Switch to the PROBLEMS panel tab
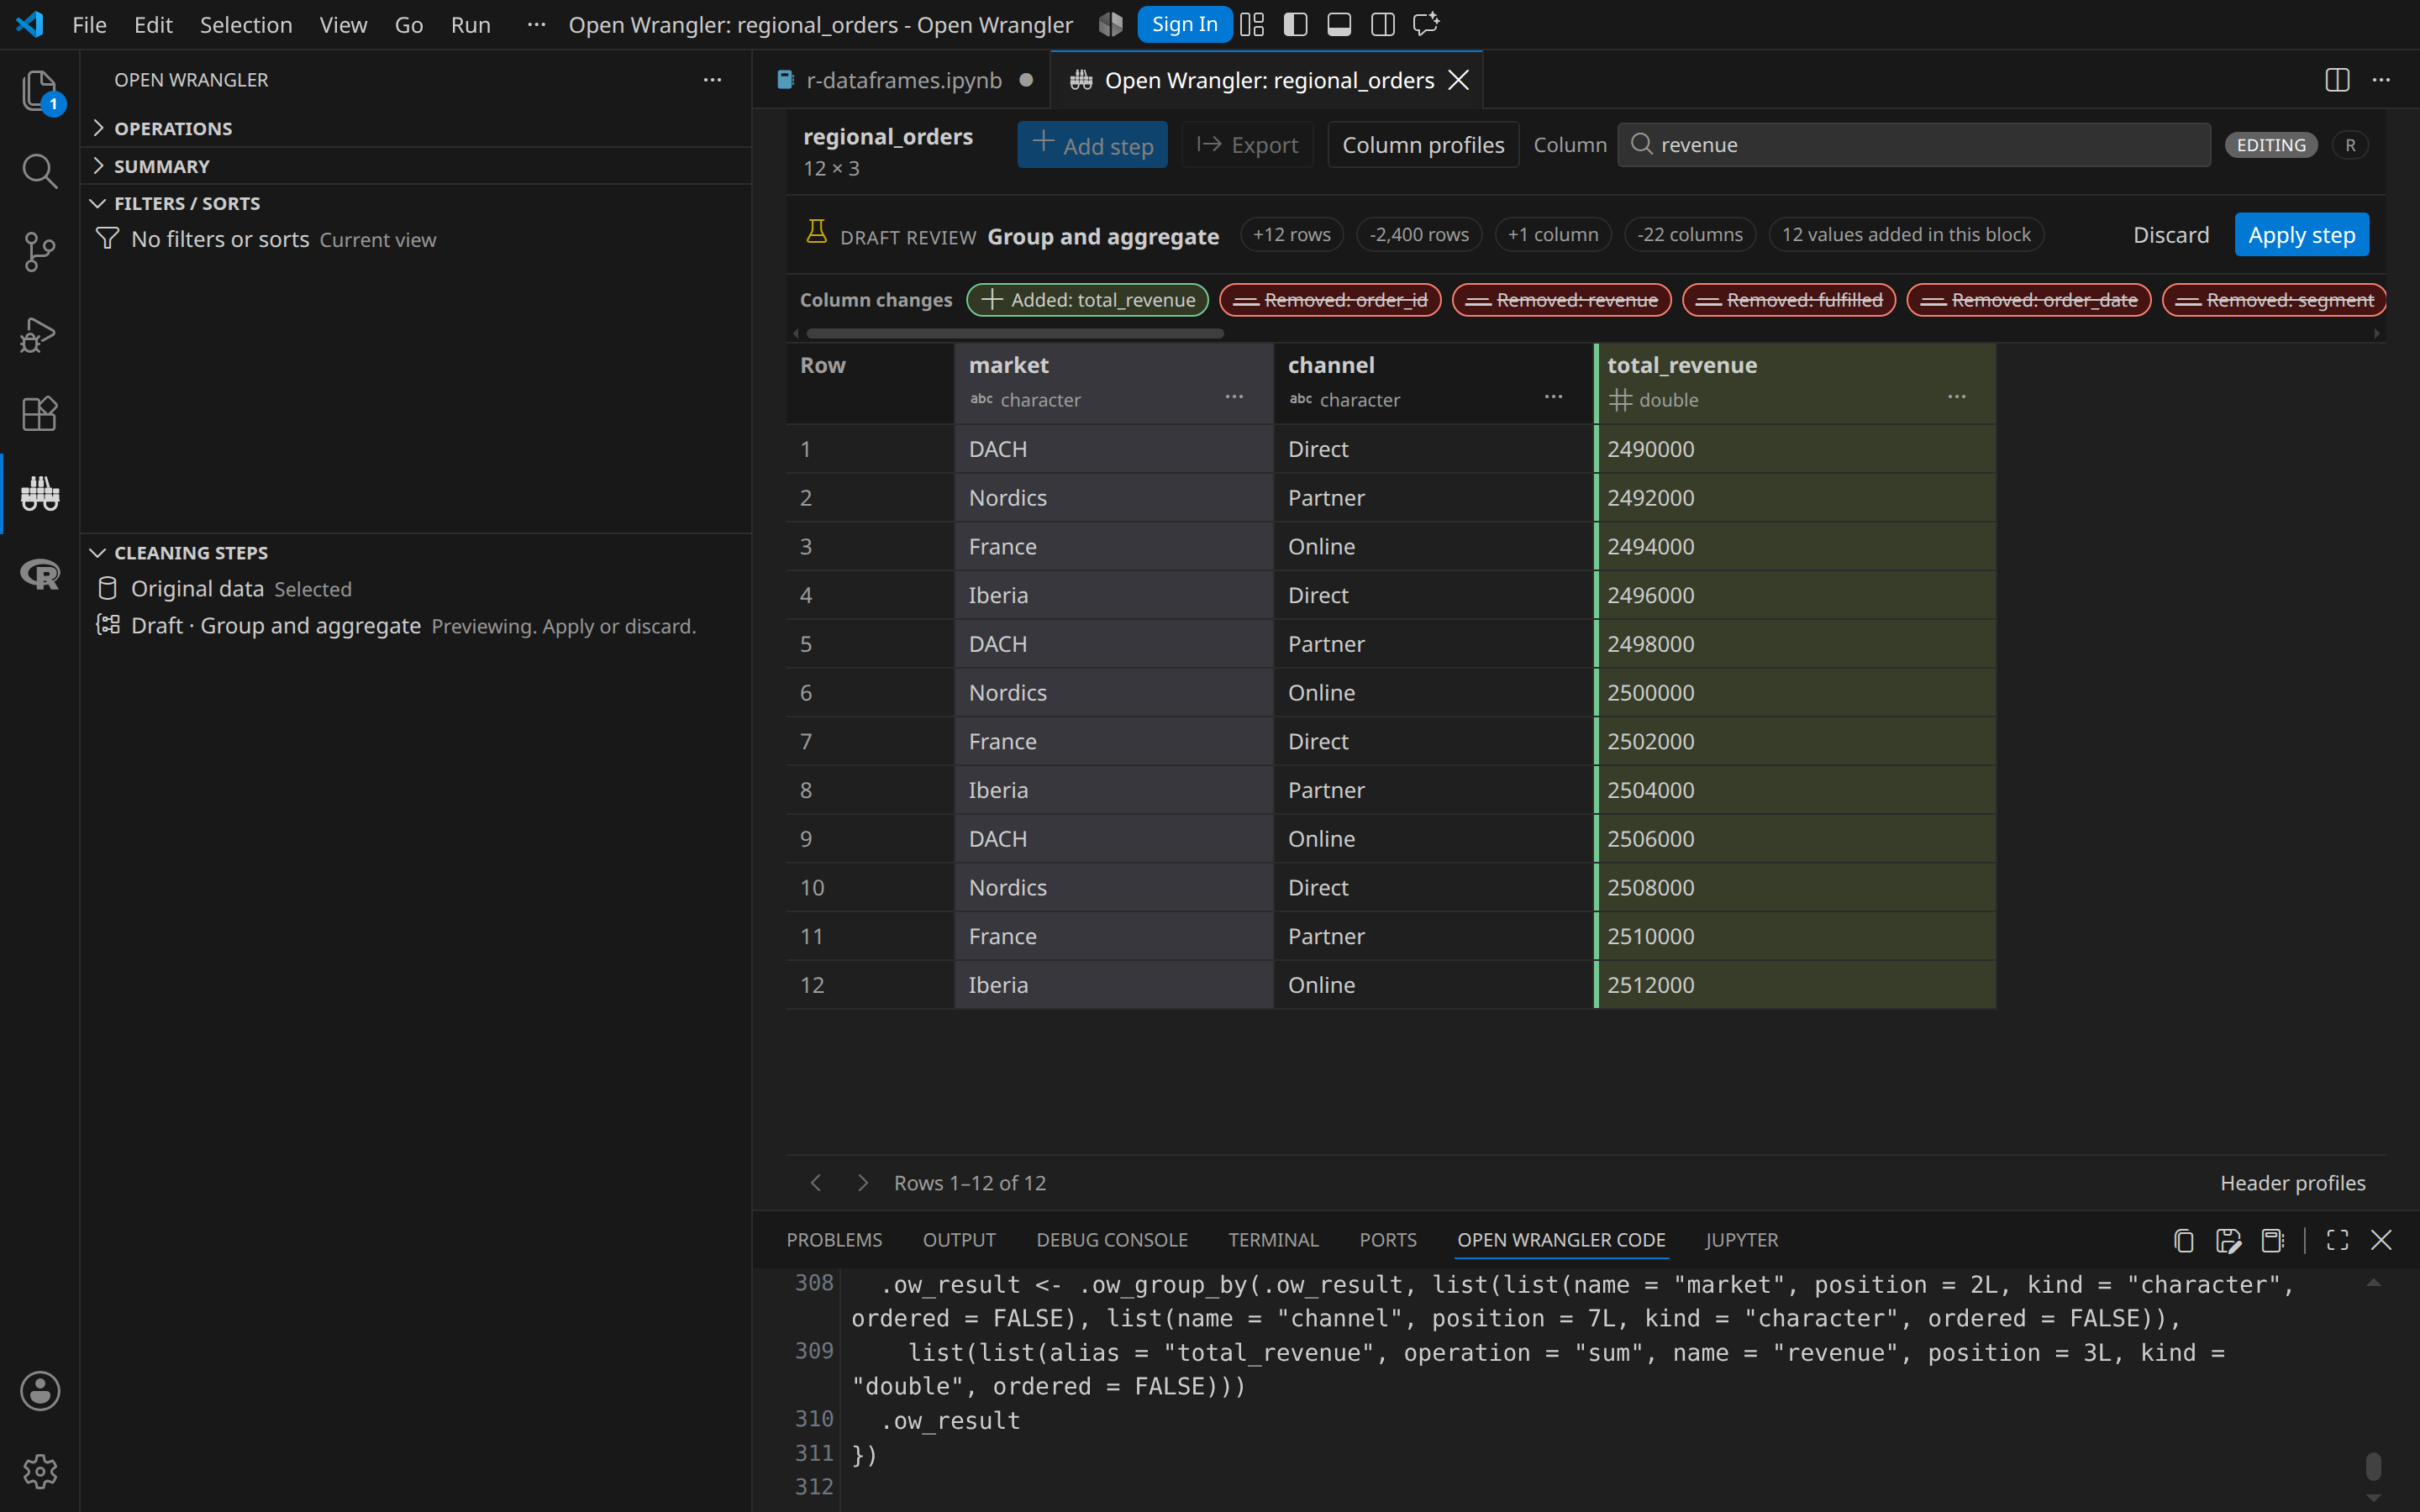 [834, 1240]
